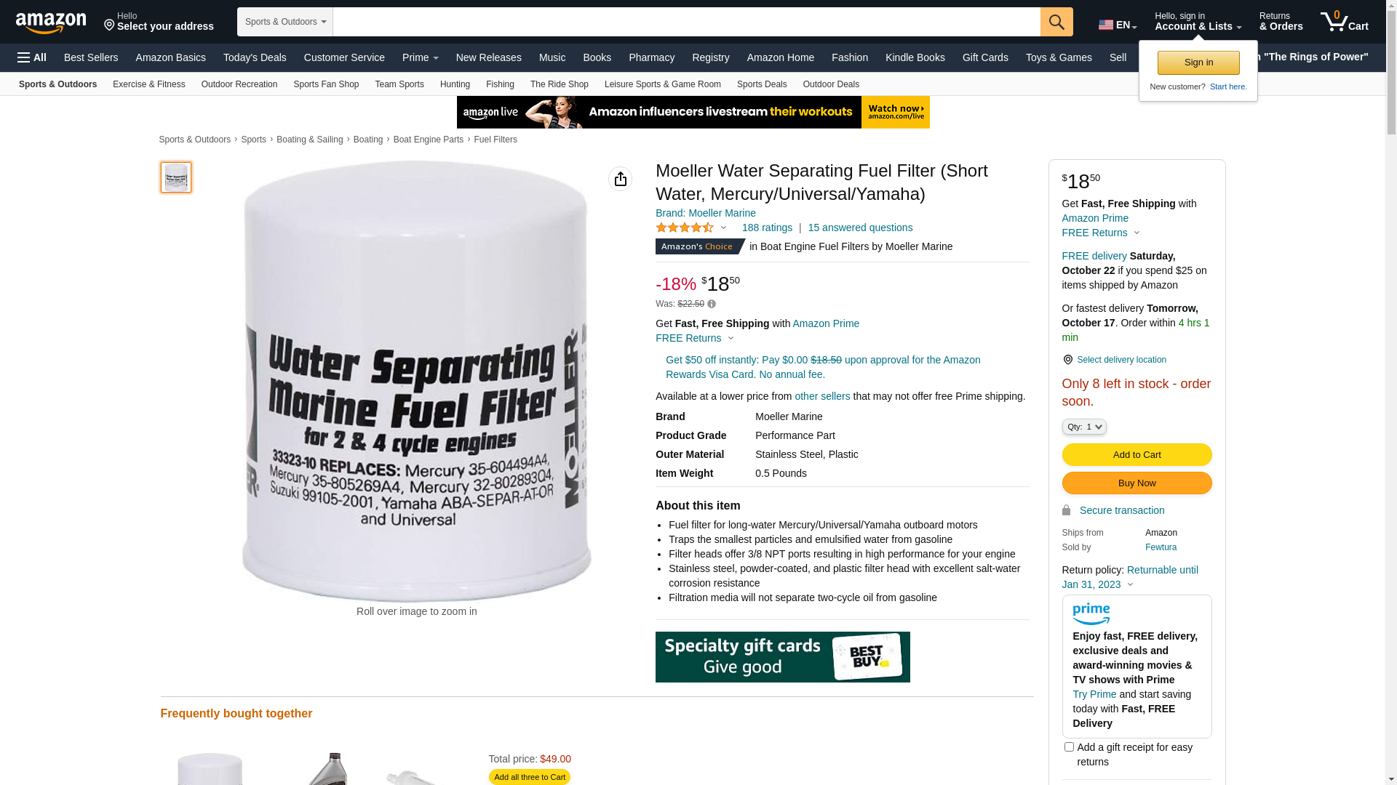Click the price info icon beside Was $22.50
Image resolution: width=1397 pixels, height=785 pixels.
tap(712, 304)
